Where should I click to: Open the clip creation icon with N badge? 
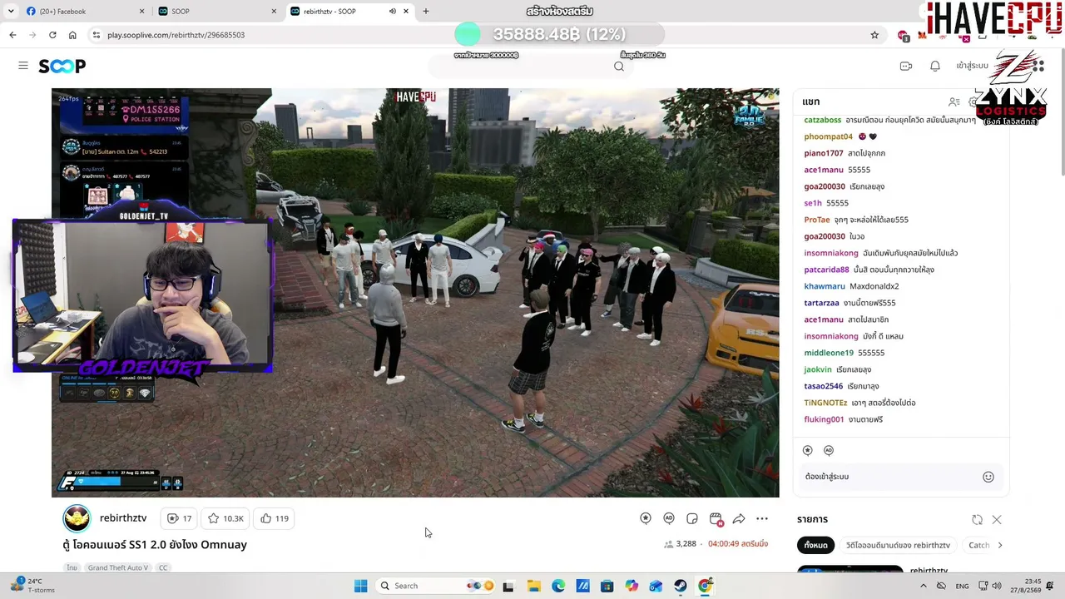point(716,519)
